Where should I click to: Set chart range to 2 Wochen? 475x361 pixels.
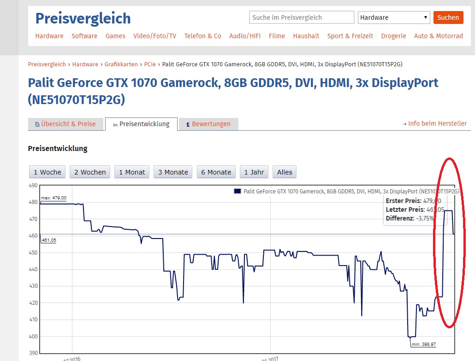(90, 172)
